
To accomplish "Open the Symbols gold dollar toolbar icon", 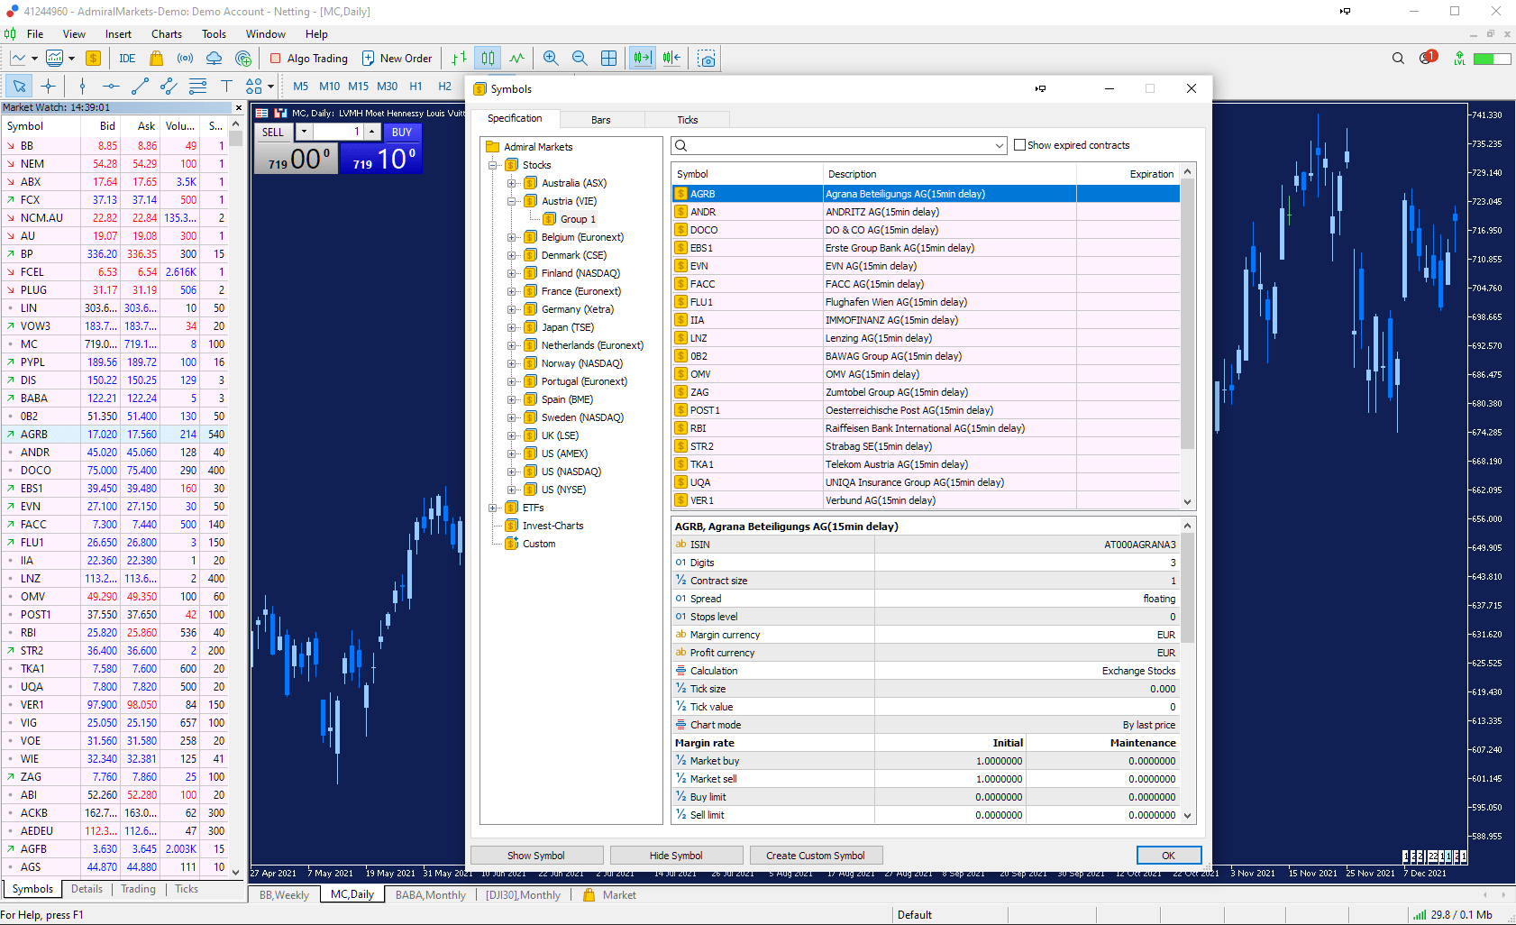I will [93, 59].
